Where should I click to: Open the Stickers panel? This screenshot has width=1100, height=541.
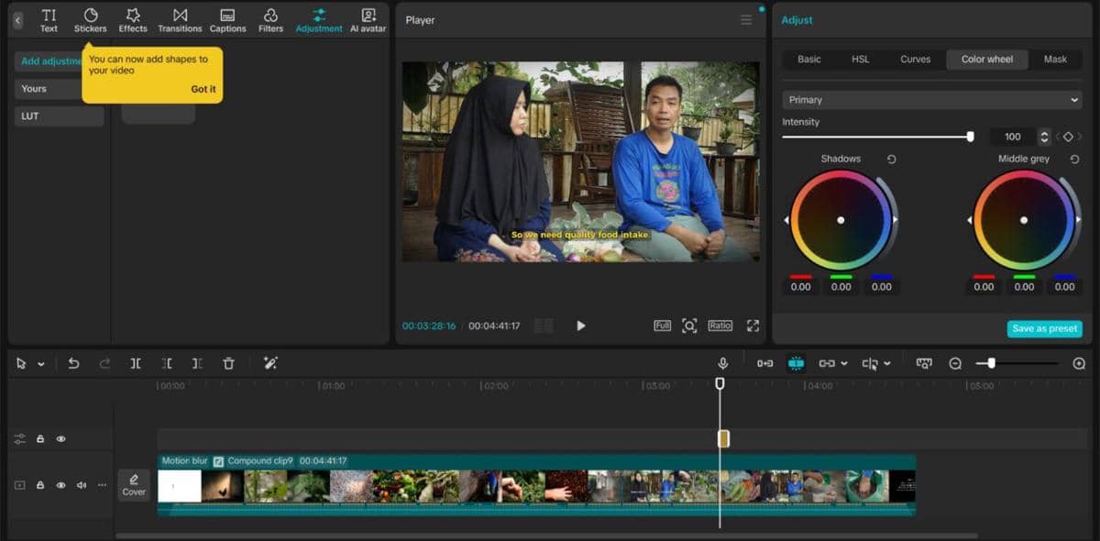pyautogui.click(x=90, y=18)
